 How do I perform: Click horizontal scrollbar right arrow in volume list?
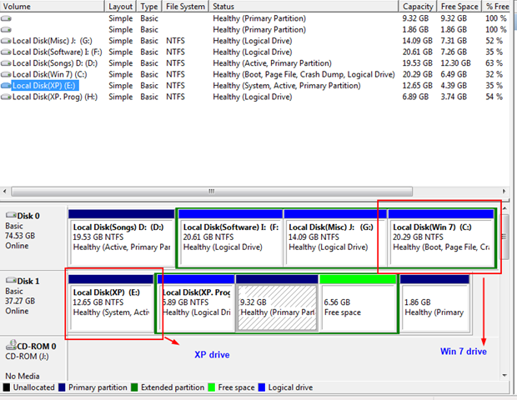tap(504, 191)
